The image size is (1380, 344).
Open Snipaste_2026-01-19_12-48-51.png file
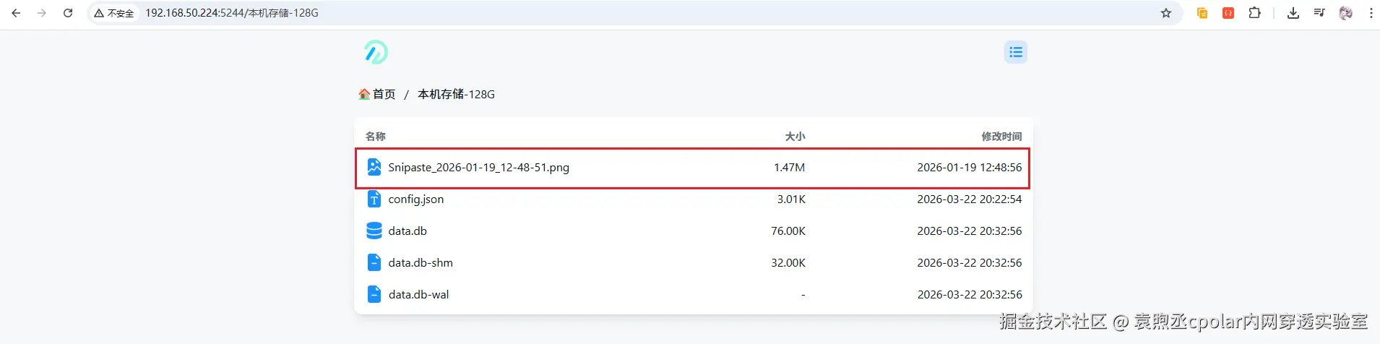(x=478, y=167)
